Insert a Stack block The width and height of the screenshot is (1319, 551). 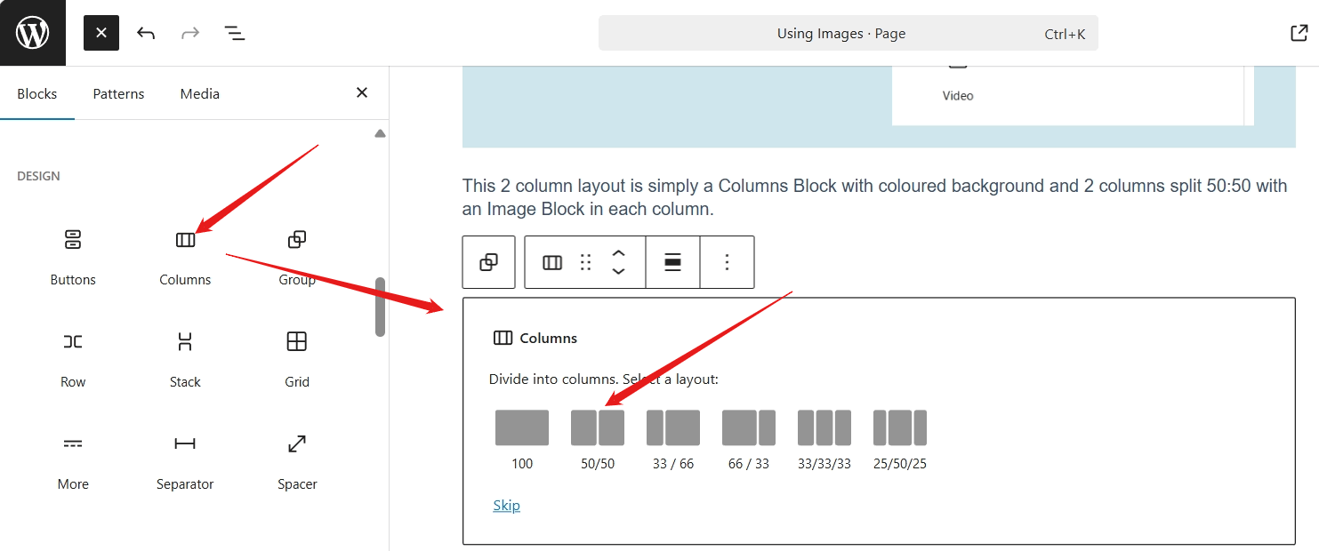(x=185, y=360)
